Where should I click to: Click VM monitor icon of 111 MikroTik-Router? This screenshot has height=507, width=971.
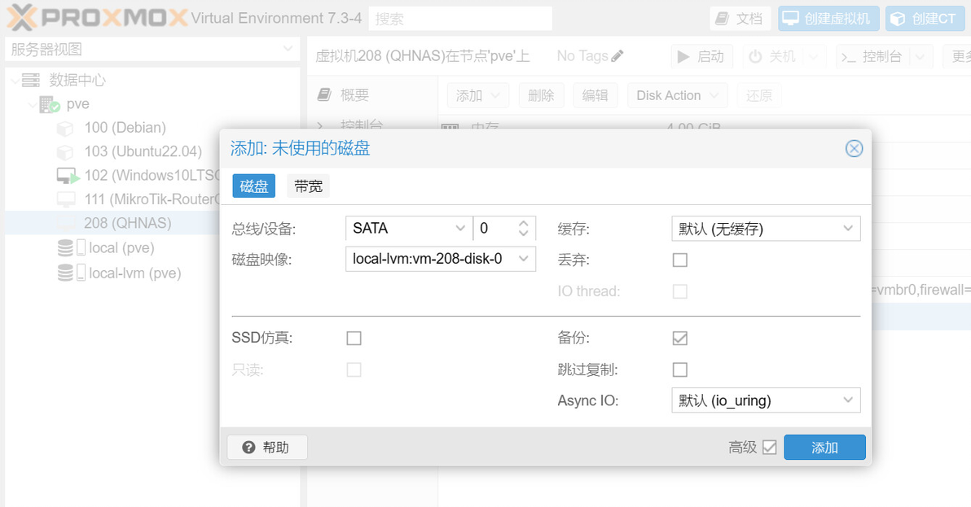[66, 199]
